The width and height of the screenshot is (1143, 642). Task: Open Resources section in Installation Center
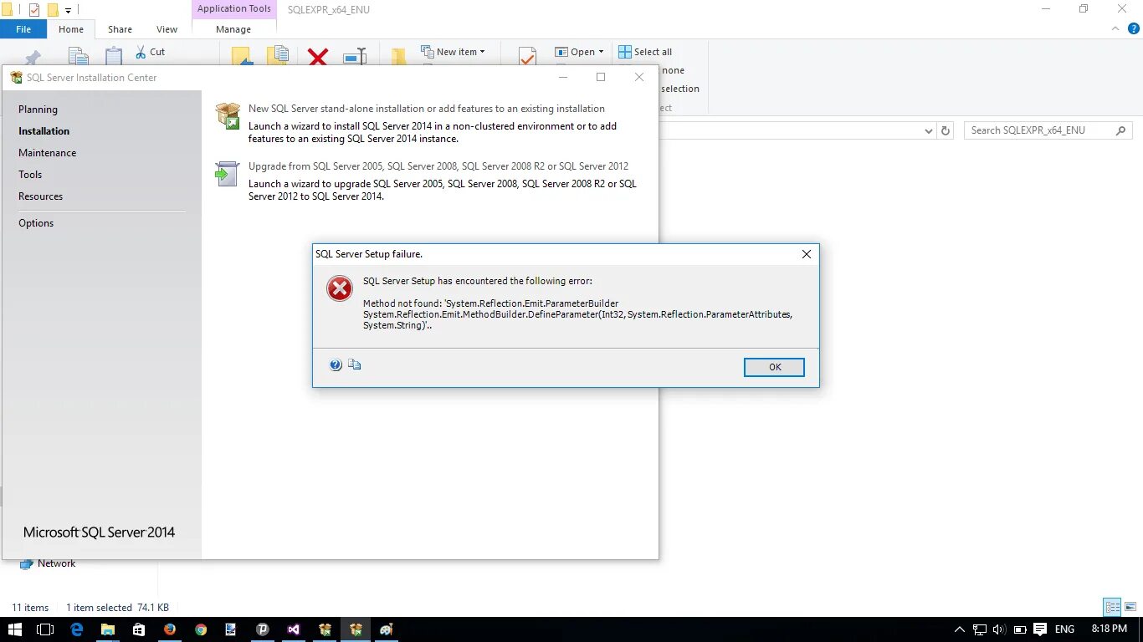(40, 196)
